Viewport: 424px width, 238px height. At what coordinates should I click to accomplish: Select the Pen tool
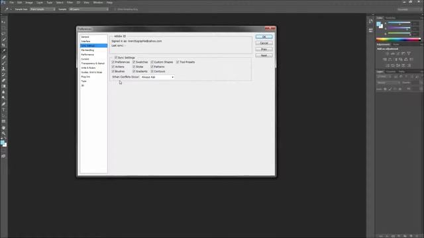pyautogui.click(x=3, y=104)
